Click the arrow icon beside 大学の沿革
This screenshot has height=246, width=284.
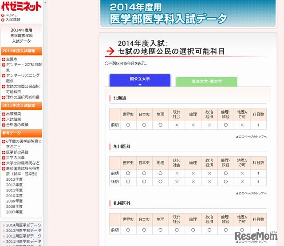4,158
